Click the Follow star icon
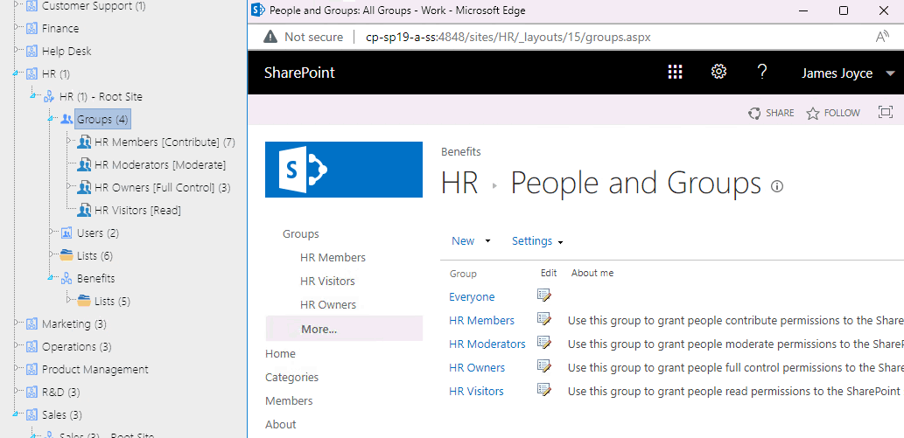The image size is (904, 438). click(813, 113)
